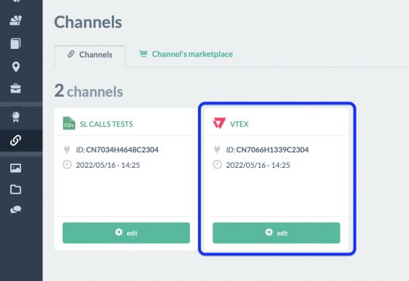This screenshot has width=409, height=281.
Task: Open the chat bubbles icon in sidebar
Action: pos(15,209)
